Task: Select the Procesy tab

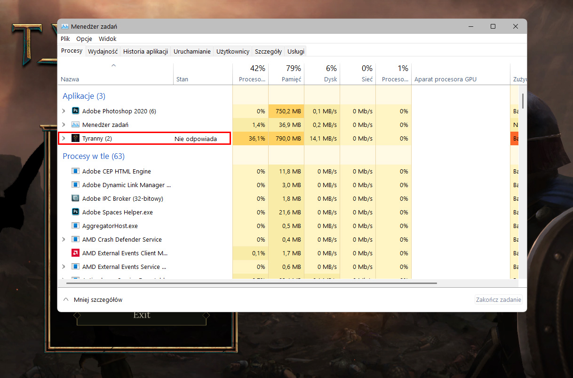Action: (72, 51)
